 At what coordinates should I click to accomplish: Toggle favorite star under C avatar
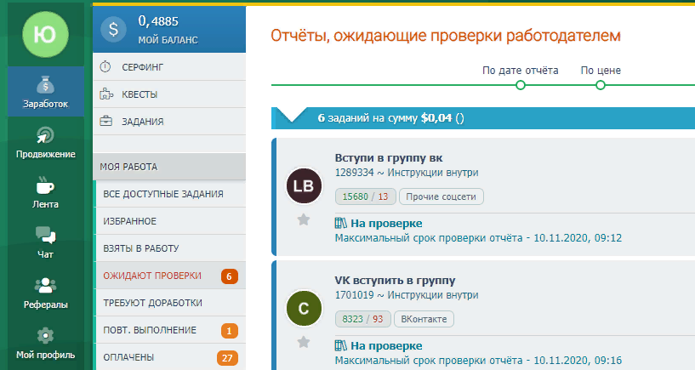click(x=303, y=342)
